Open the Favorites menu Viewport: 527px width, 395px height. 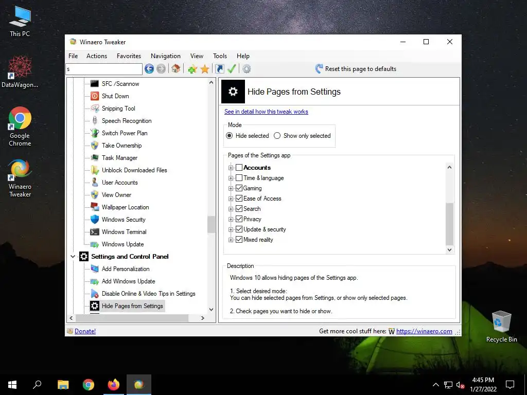point(129,56)
